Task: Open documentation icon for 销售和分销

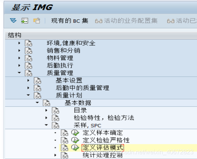Action: [28, 51]
